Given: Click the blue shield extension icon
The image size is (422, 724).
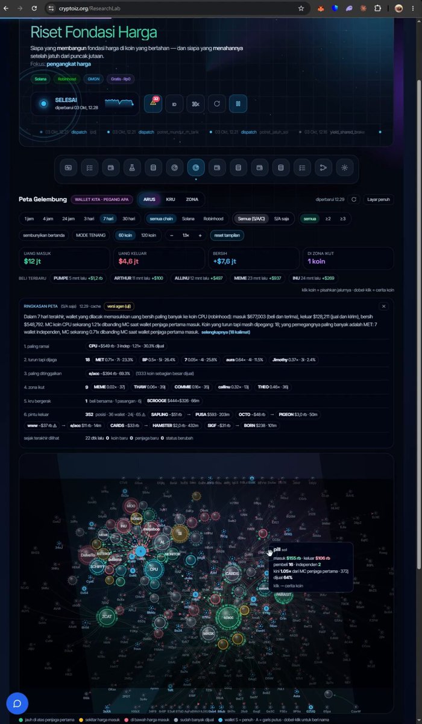Looking at the screenshot, I should 335,8.
